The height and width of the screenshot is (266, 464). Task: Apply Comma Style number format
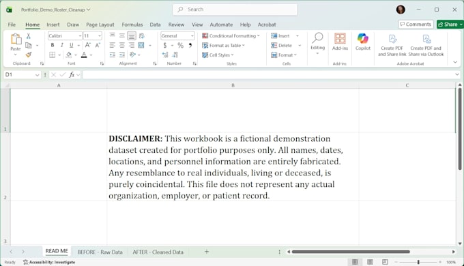tap(190, 45)
